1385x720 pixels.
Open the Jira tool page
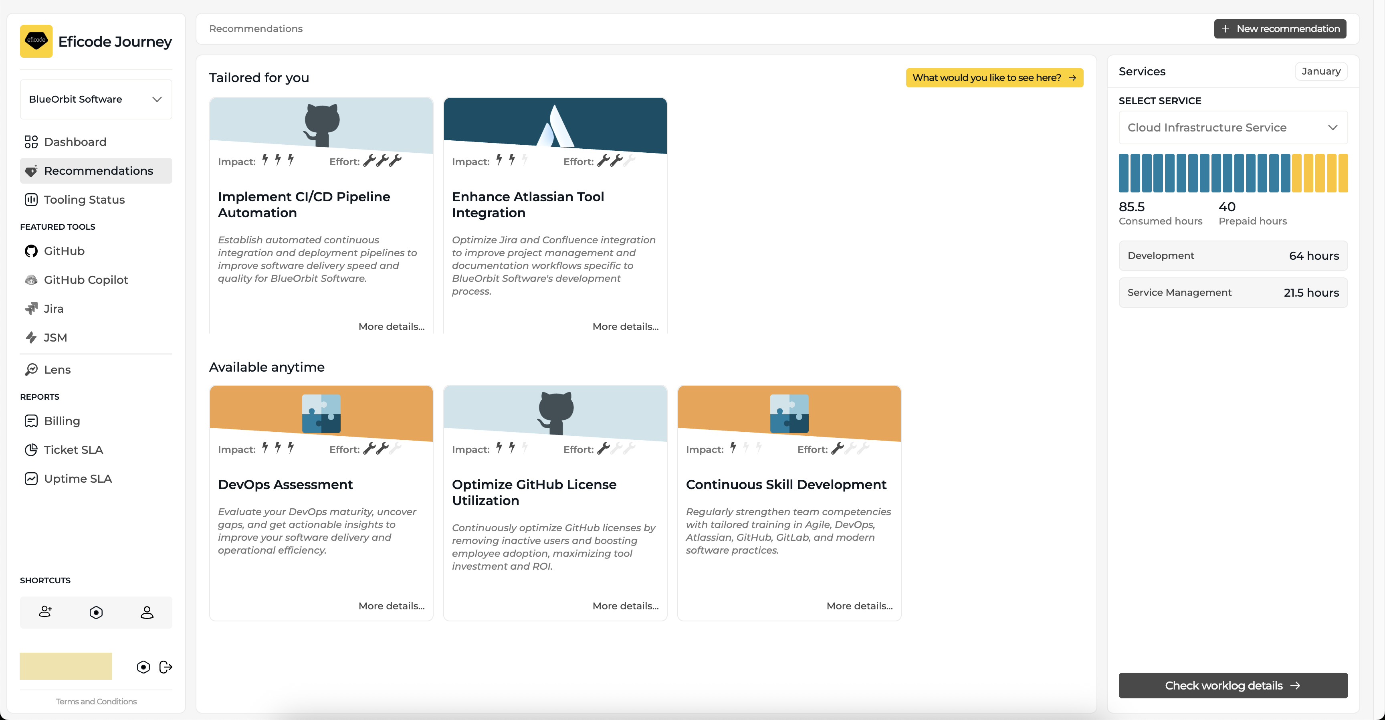(53, 309)
